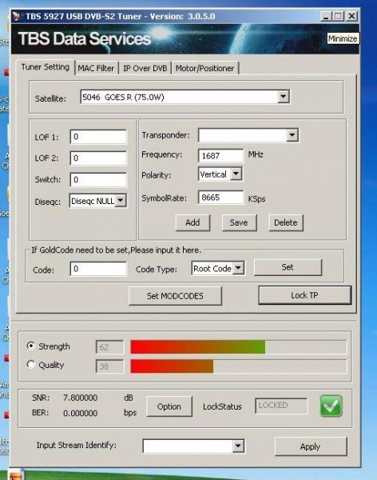The width and height of the screenshot is (377, 480).
Task: Expand the Transponder dropdown
Action: [292, 134]
